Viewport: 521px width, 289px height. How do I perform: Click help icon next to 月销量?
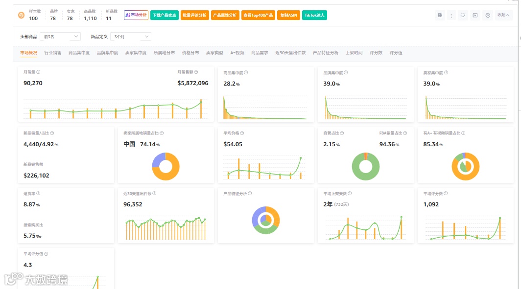(x=39, y=72)
